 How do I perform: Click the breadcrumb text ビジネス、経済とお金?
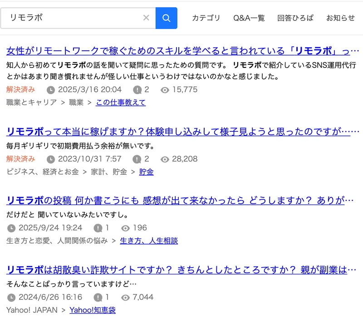pos(43,172)
